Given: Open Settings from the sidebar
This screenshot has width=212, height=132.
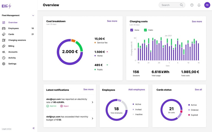Looking at the screenshot, I should coord(12,64).
